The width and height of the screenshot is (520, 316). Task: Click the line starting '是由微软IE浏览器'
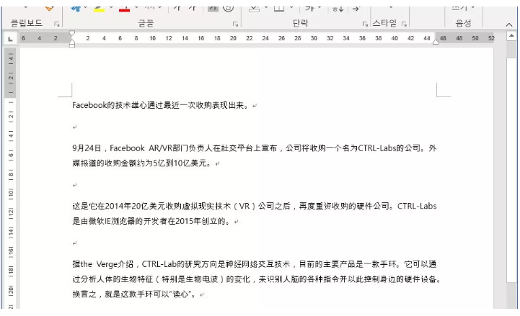pyautogui.click(x=151, y=221)
